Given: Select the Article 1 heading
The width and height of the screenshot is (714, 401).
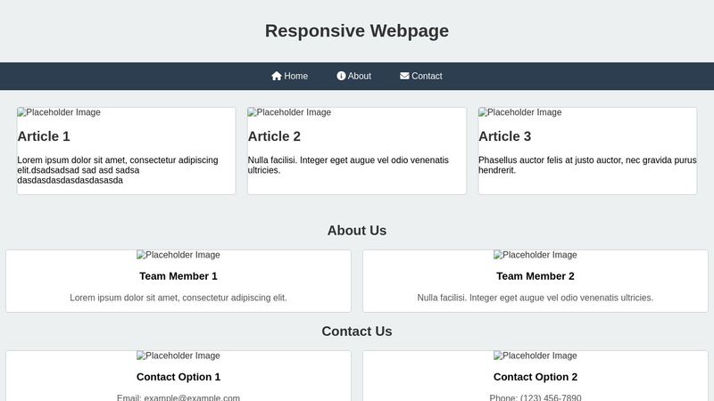Looking at the screenshot, I should (44, 136).
